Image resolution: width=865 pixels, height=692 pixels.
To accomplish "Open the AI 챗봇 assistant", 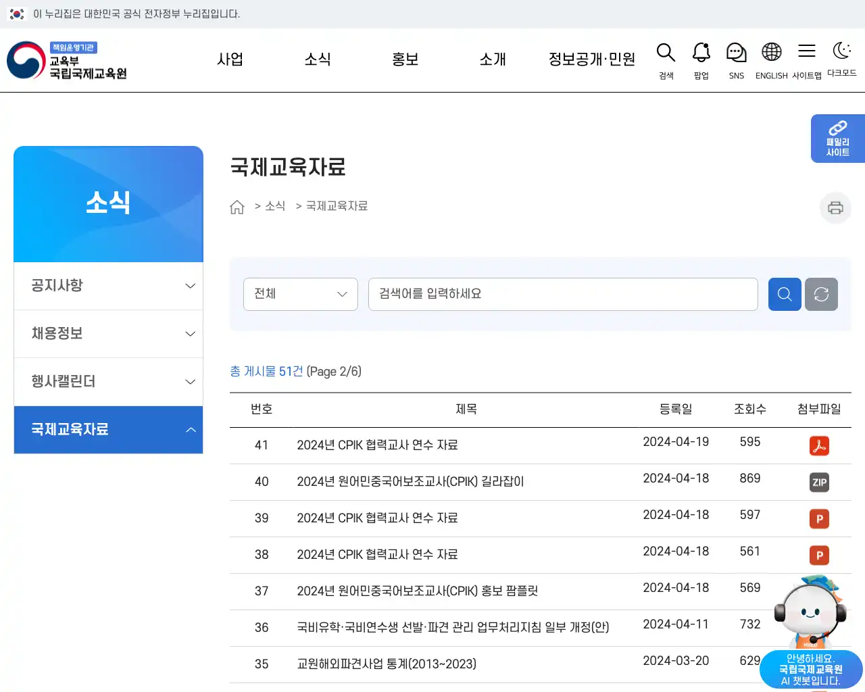I will coord(811,633).
